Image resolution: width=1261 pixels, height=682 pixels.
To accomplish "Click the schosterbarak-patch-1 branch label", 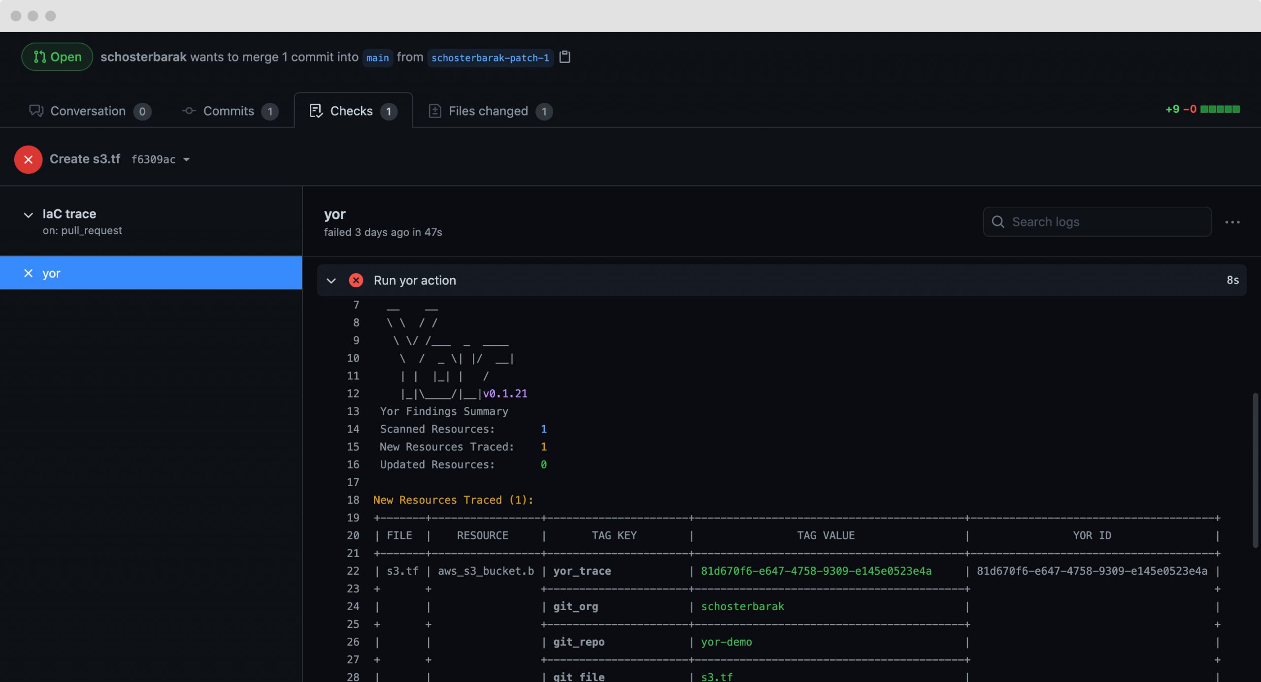I will (x=491, y=58).
